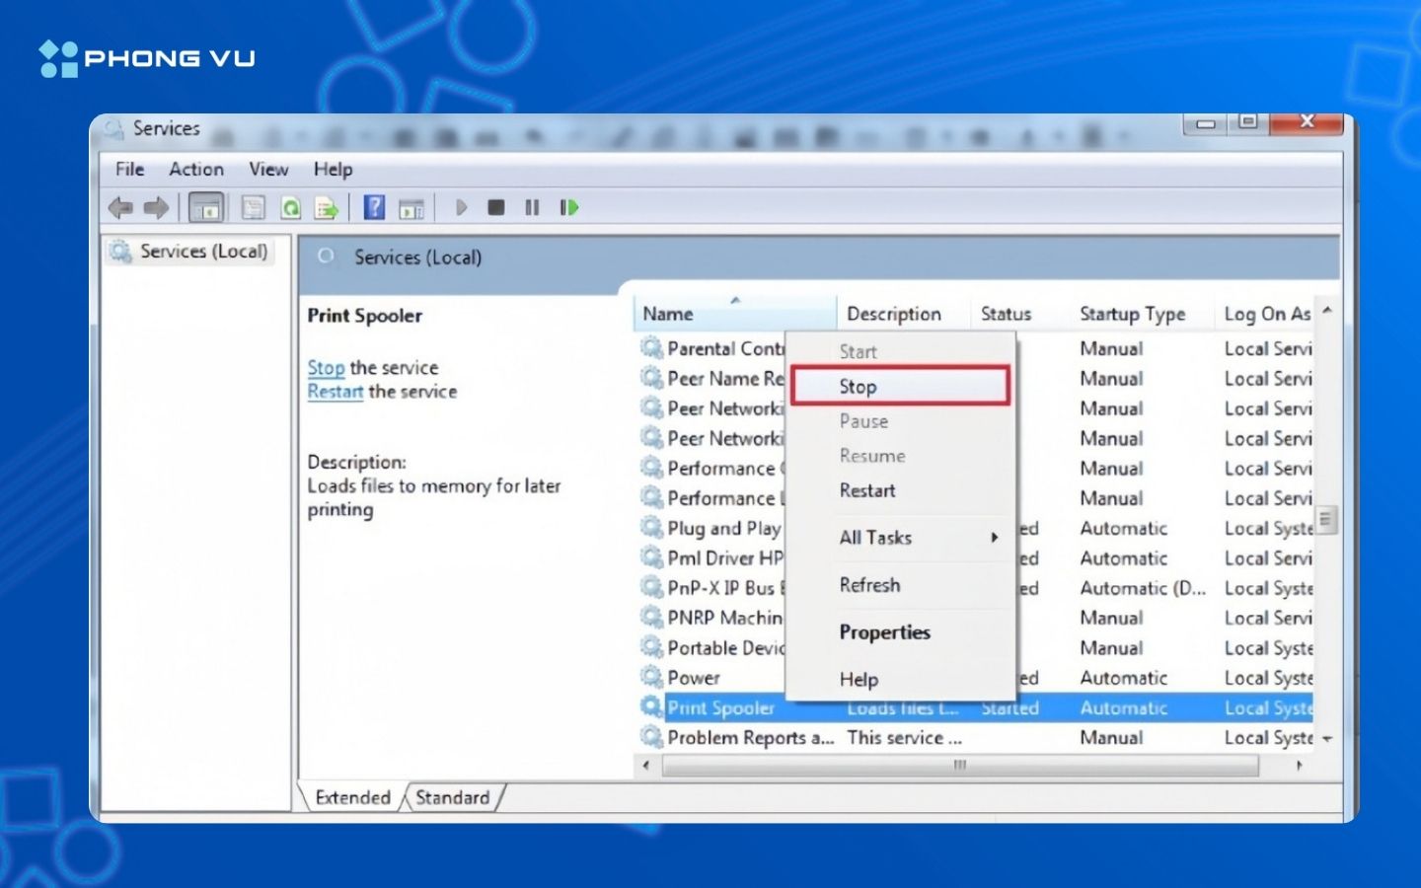Click the 'Stop' the service link
The height and width of the screenshot is (888, 1421).
tap(326, 368)
